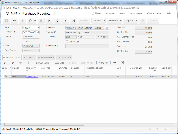
Task: Click the Date field 8/27/2013
Action: click(x=31, y=46)
